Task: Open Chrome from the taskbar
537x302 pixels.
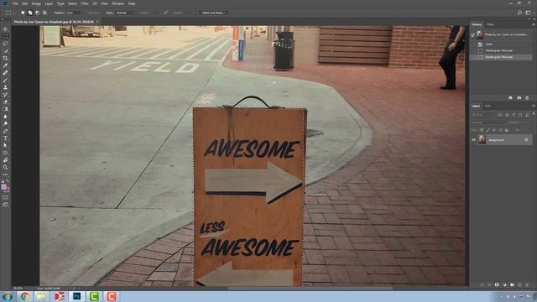Action: (x=24, y=296)
